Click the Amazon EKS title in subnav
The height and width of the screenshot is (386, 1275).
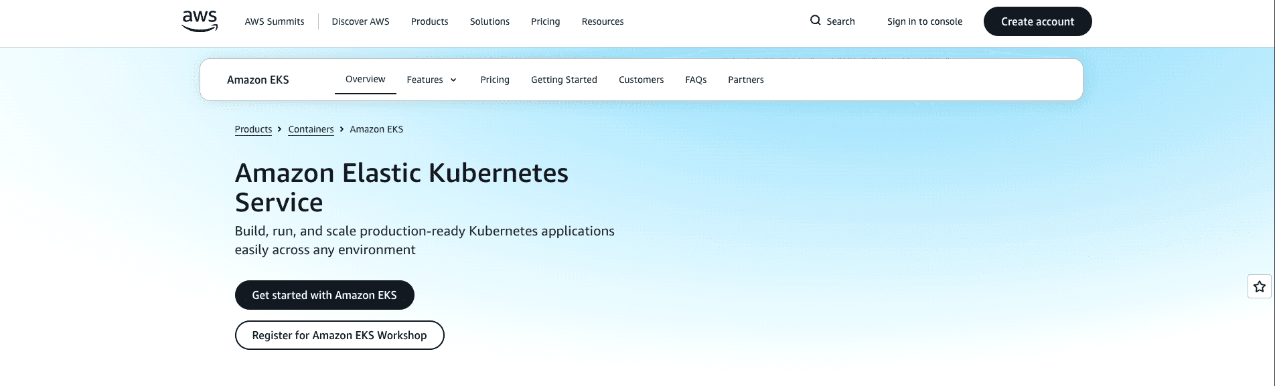point(258,80)
